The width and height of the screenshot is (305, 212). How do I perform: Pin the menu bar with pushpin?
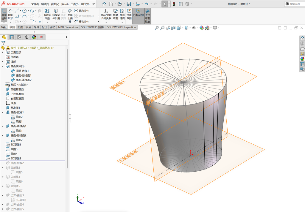click(x=94, y=4)
